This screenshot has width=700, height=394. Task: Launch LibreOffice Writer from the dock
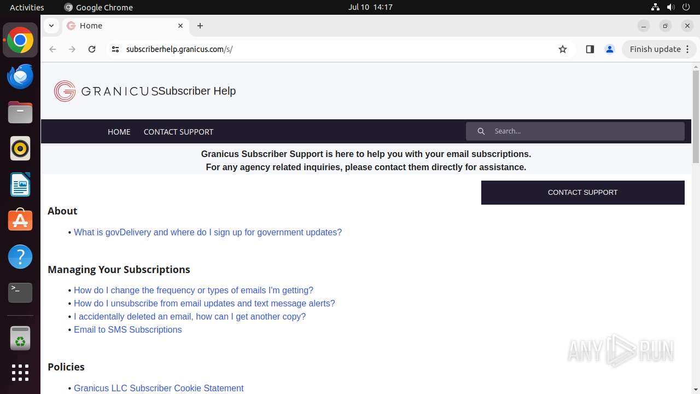click(x=20, y=185)
